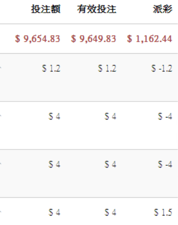Click second row $ 4 bet amount
This screenshot has height=225, width=178.
point(54,117)
